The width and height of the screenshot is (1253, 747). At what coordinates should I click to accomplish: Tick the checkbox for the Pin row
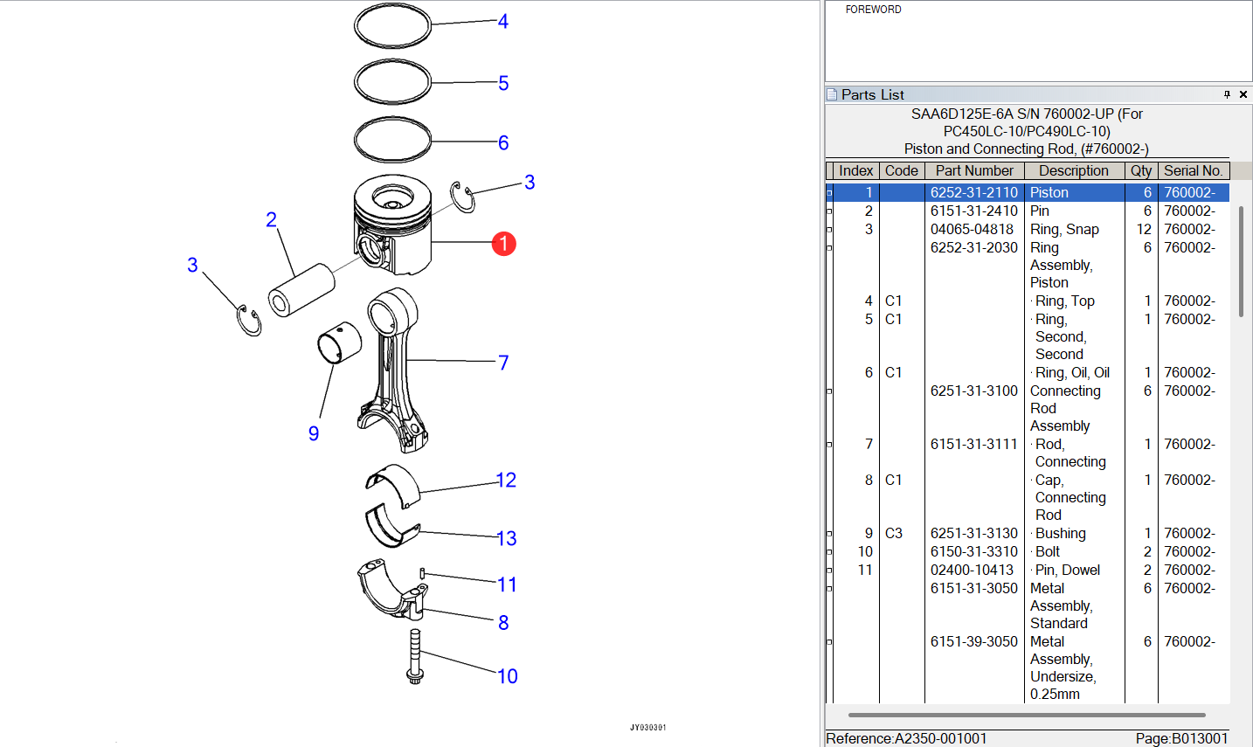coord(829,211)
